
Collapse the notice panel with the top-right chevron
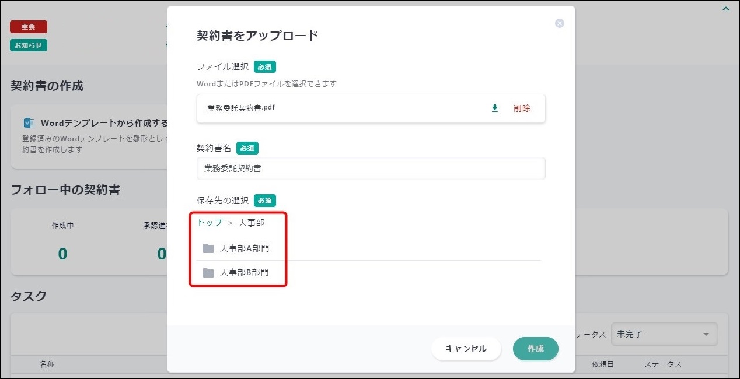pyautogui.click(x=726, y=9)
